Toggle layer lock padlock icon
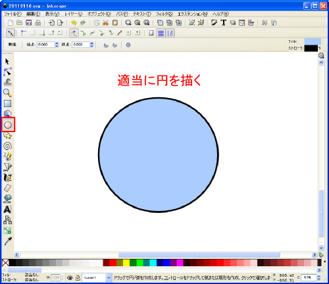 [78, 277]
